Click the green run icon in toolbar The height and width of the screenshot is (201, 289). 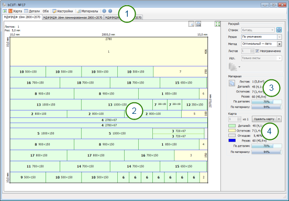5,11
